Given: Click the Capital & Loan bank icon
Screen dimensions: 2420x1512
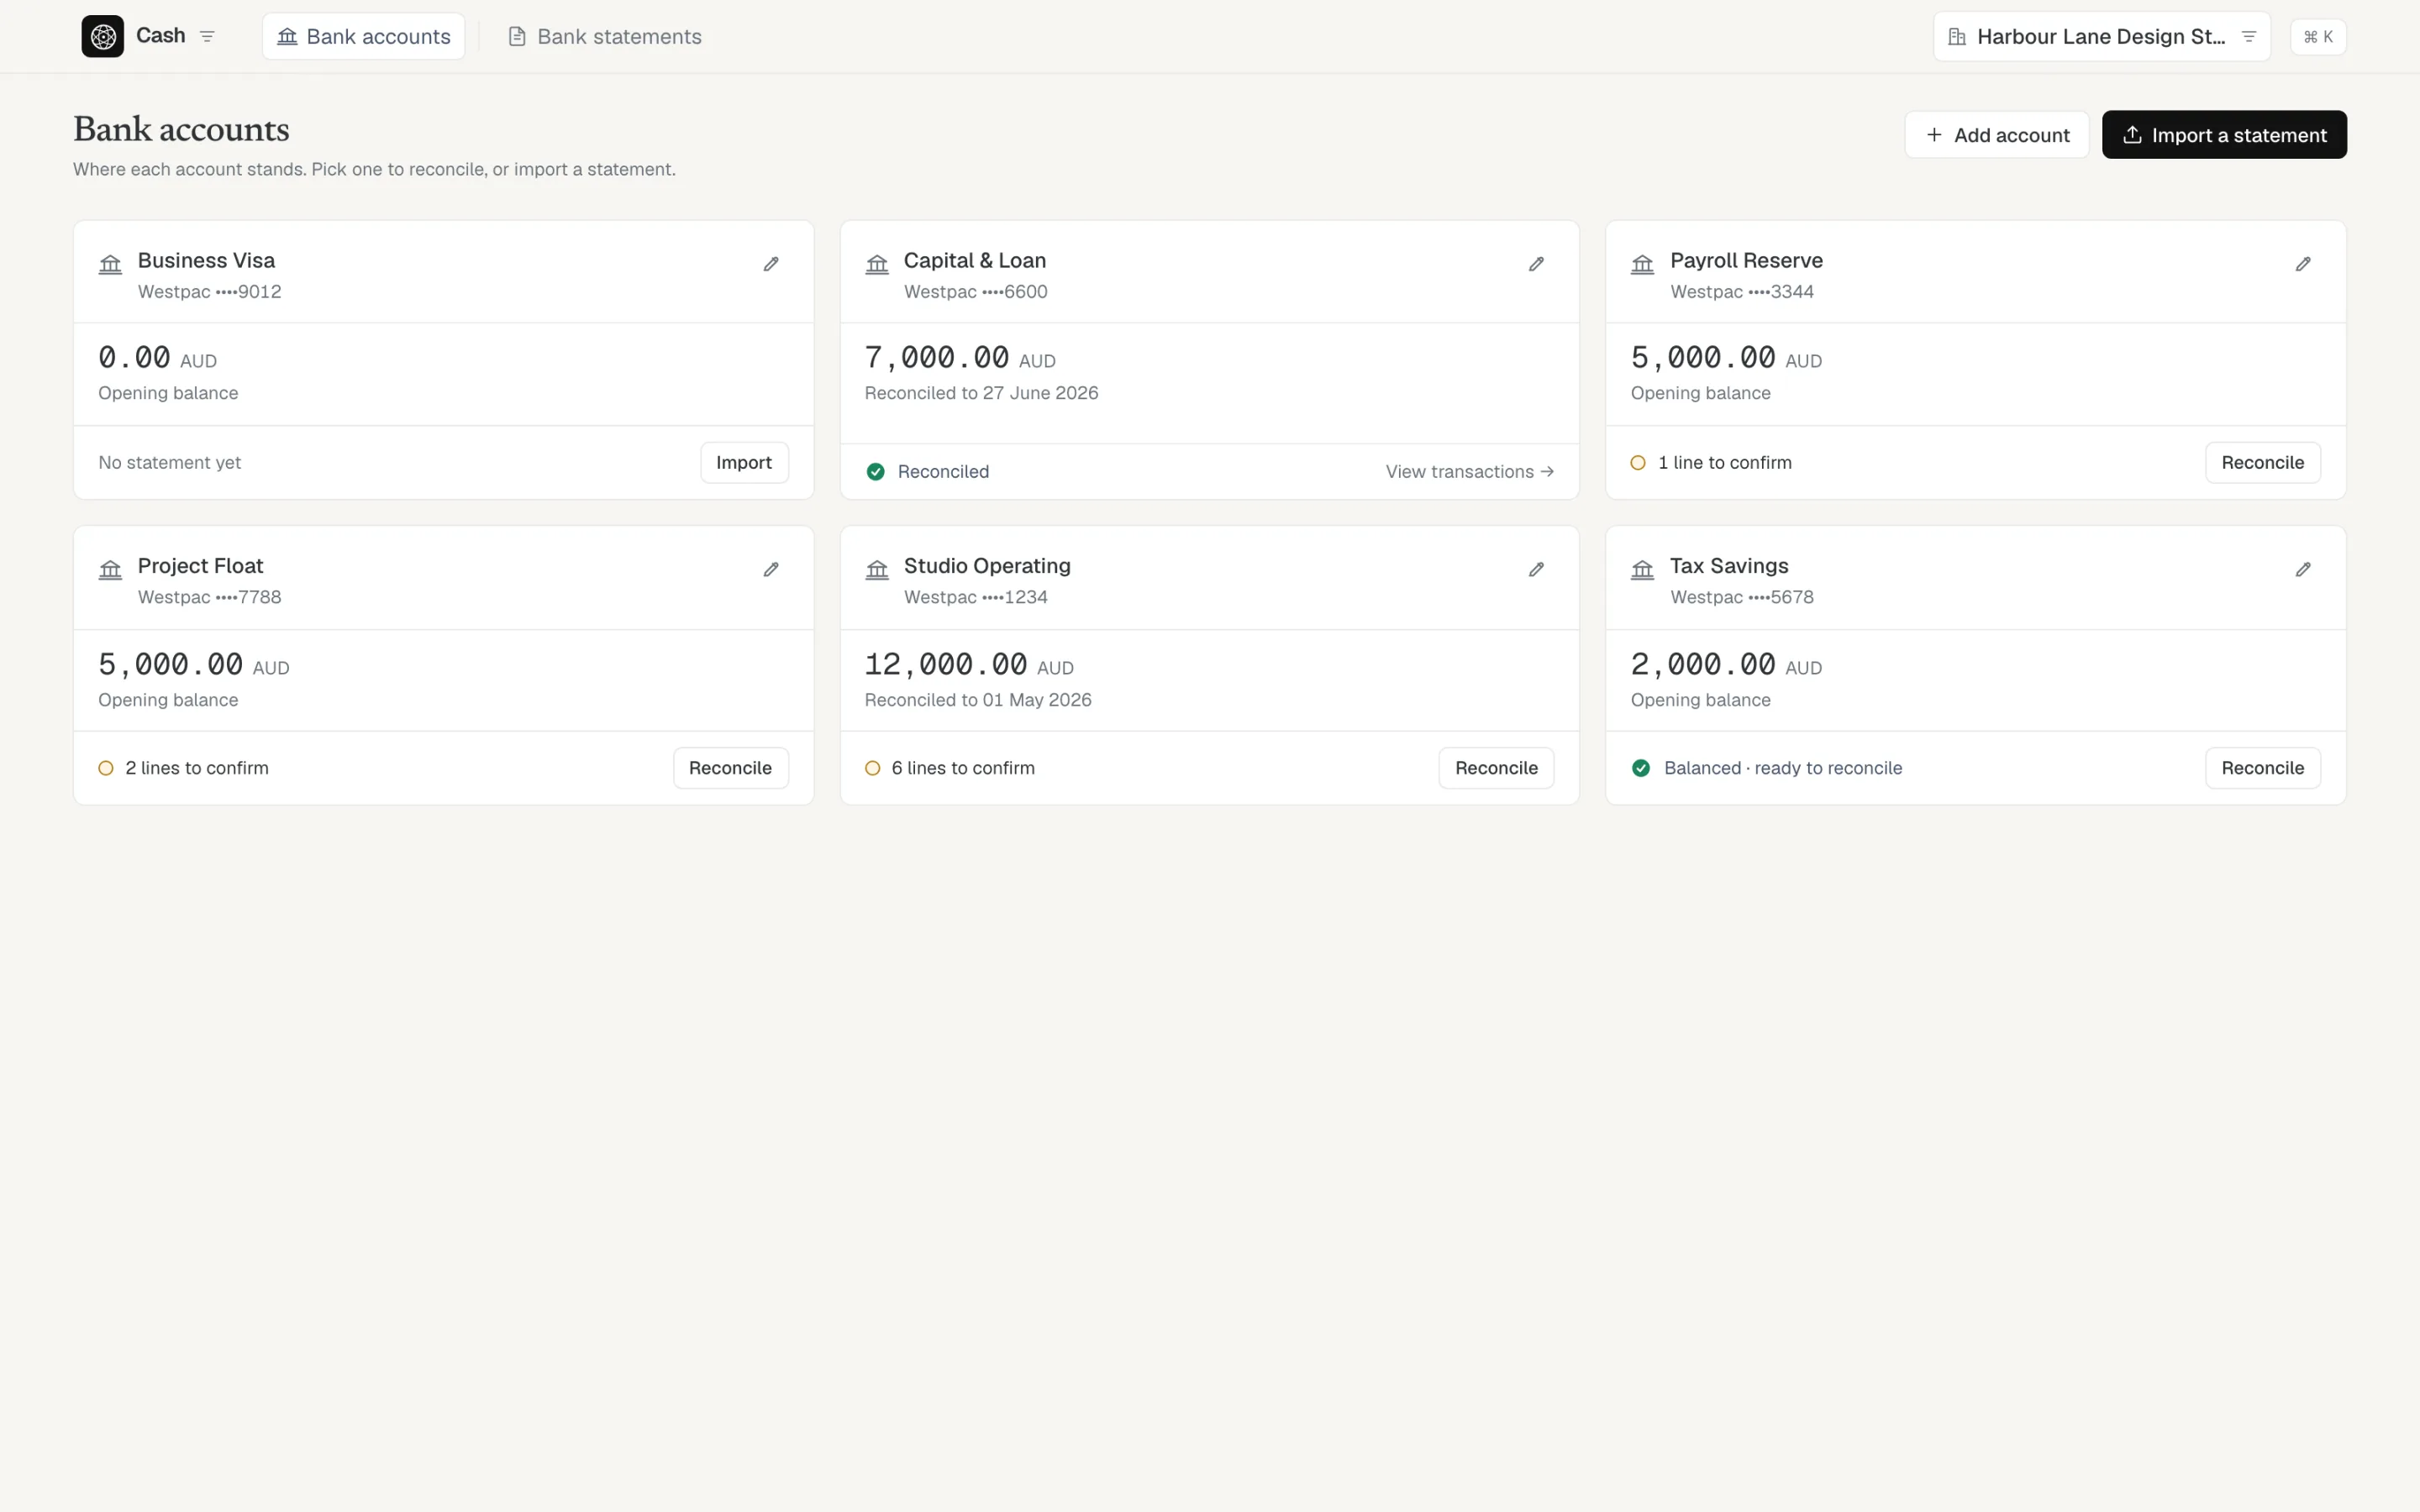Looking at the screenshot, I should (877, 264).
